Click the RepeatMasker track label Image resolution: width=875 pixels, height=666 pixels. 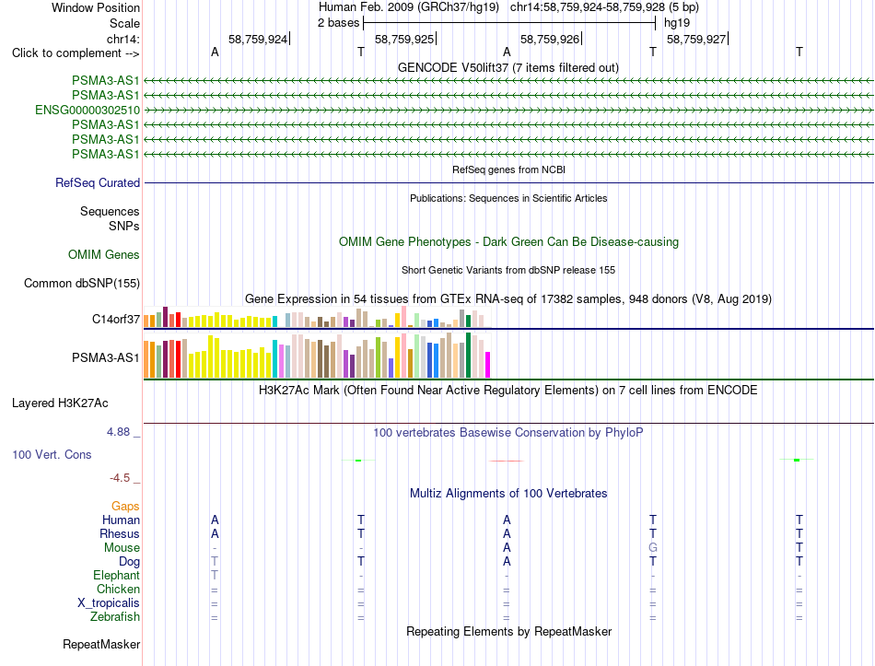tap(101, 644)
